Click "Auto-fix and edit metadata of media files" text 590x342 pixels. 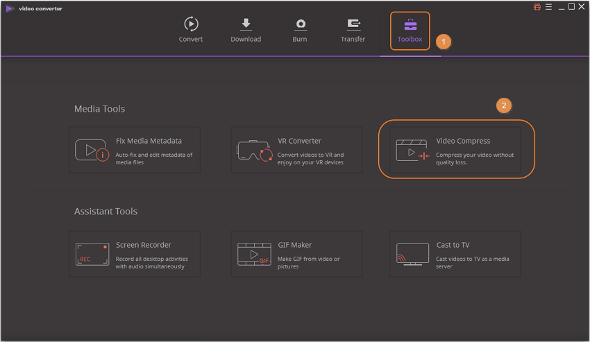pos(154,158)
